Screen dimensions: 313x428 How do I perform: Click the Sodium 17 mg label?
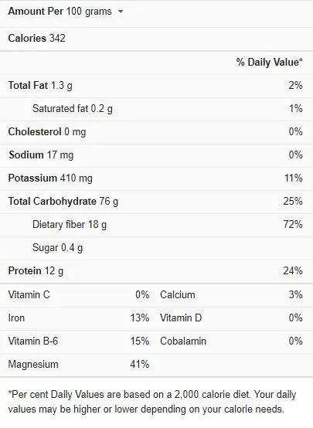click(x=41, y=155)
